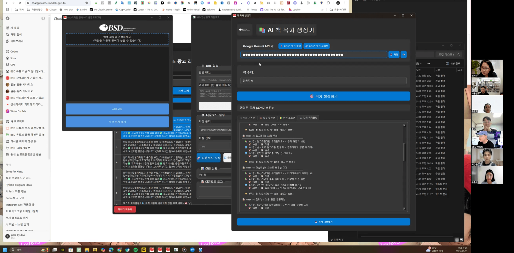Go back with the browser back arrow
Screen dimensions: 514x253
pos(7,3)
